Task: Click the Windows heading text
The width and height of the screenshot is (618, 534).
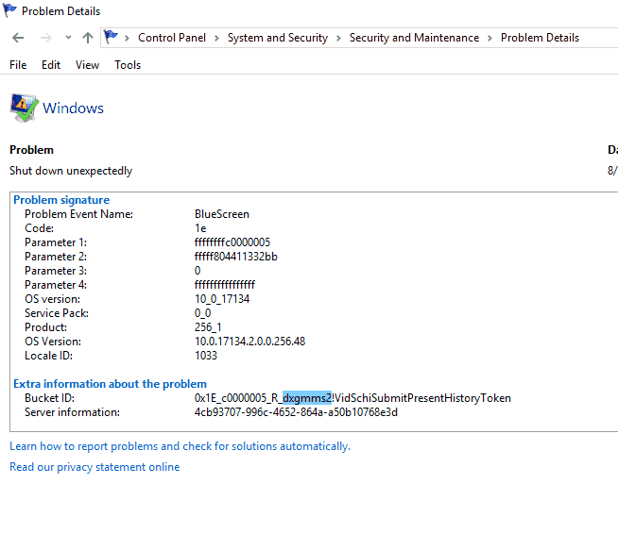Action: (x=74, y=108)
